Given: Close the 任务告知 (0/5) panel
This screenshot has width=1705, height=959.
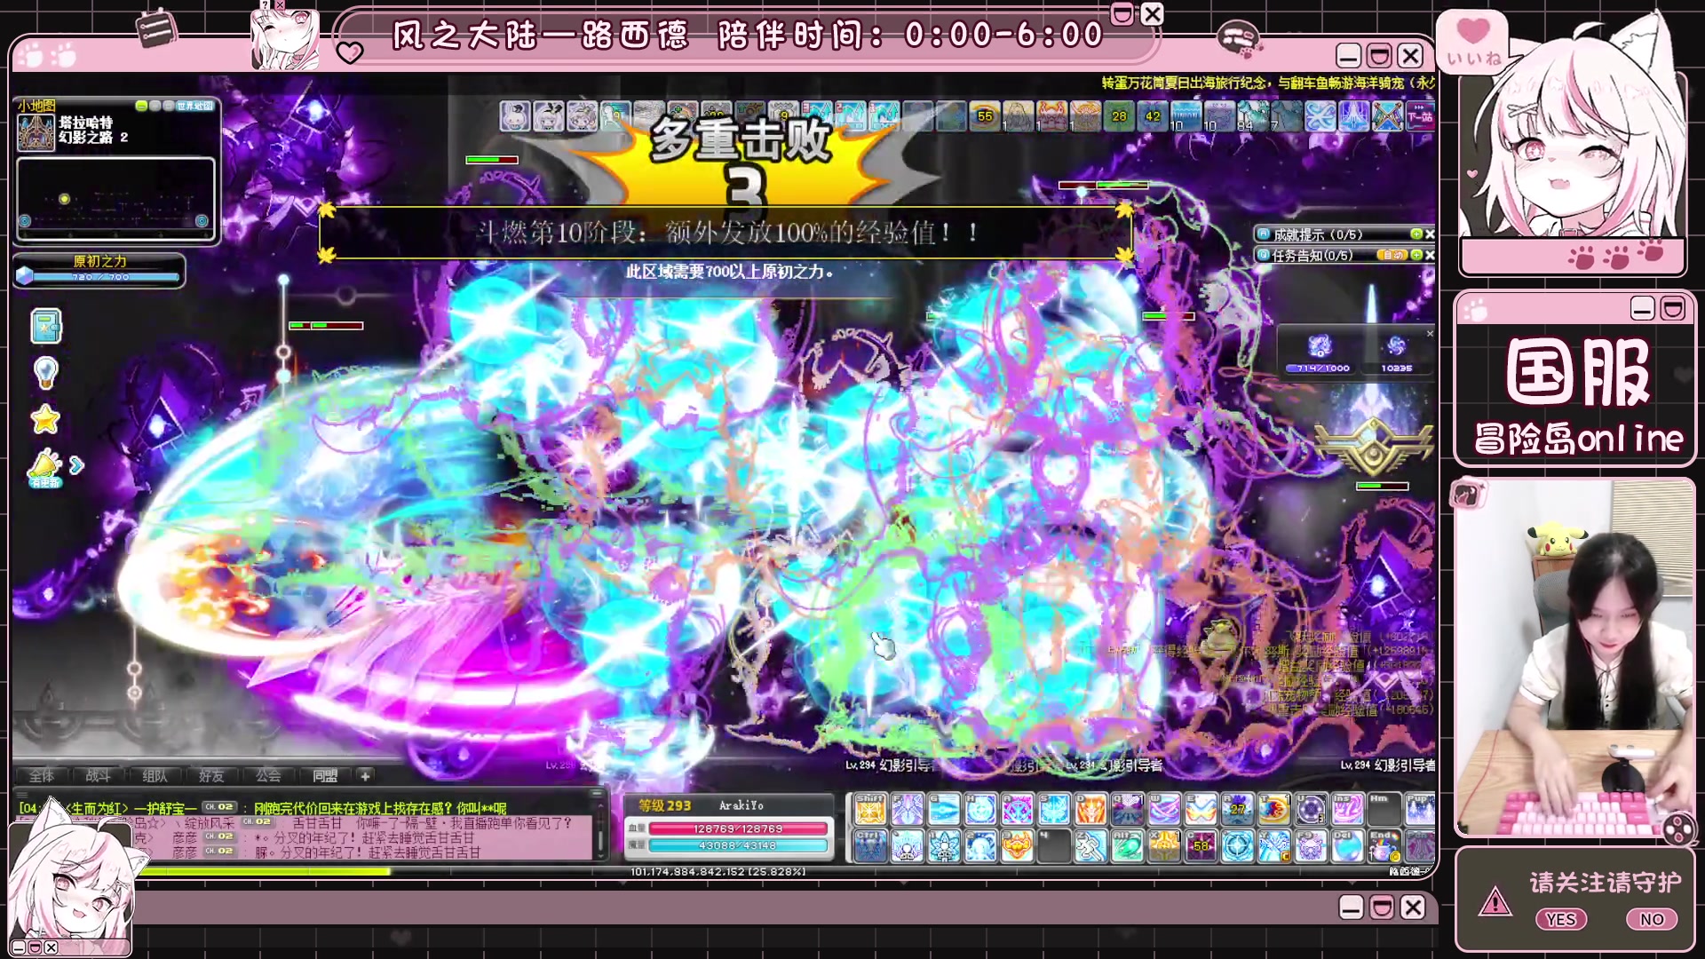Looking at the screenshot, I should 1430,255.
